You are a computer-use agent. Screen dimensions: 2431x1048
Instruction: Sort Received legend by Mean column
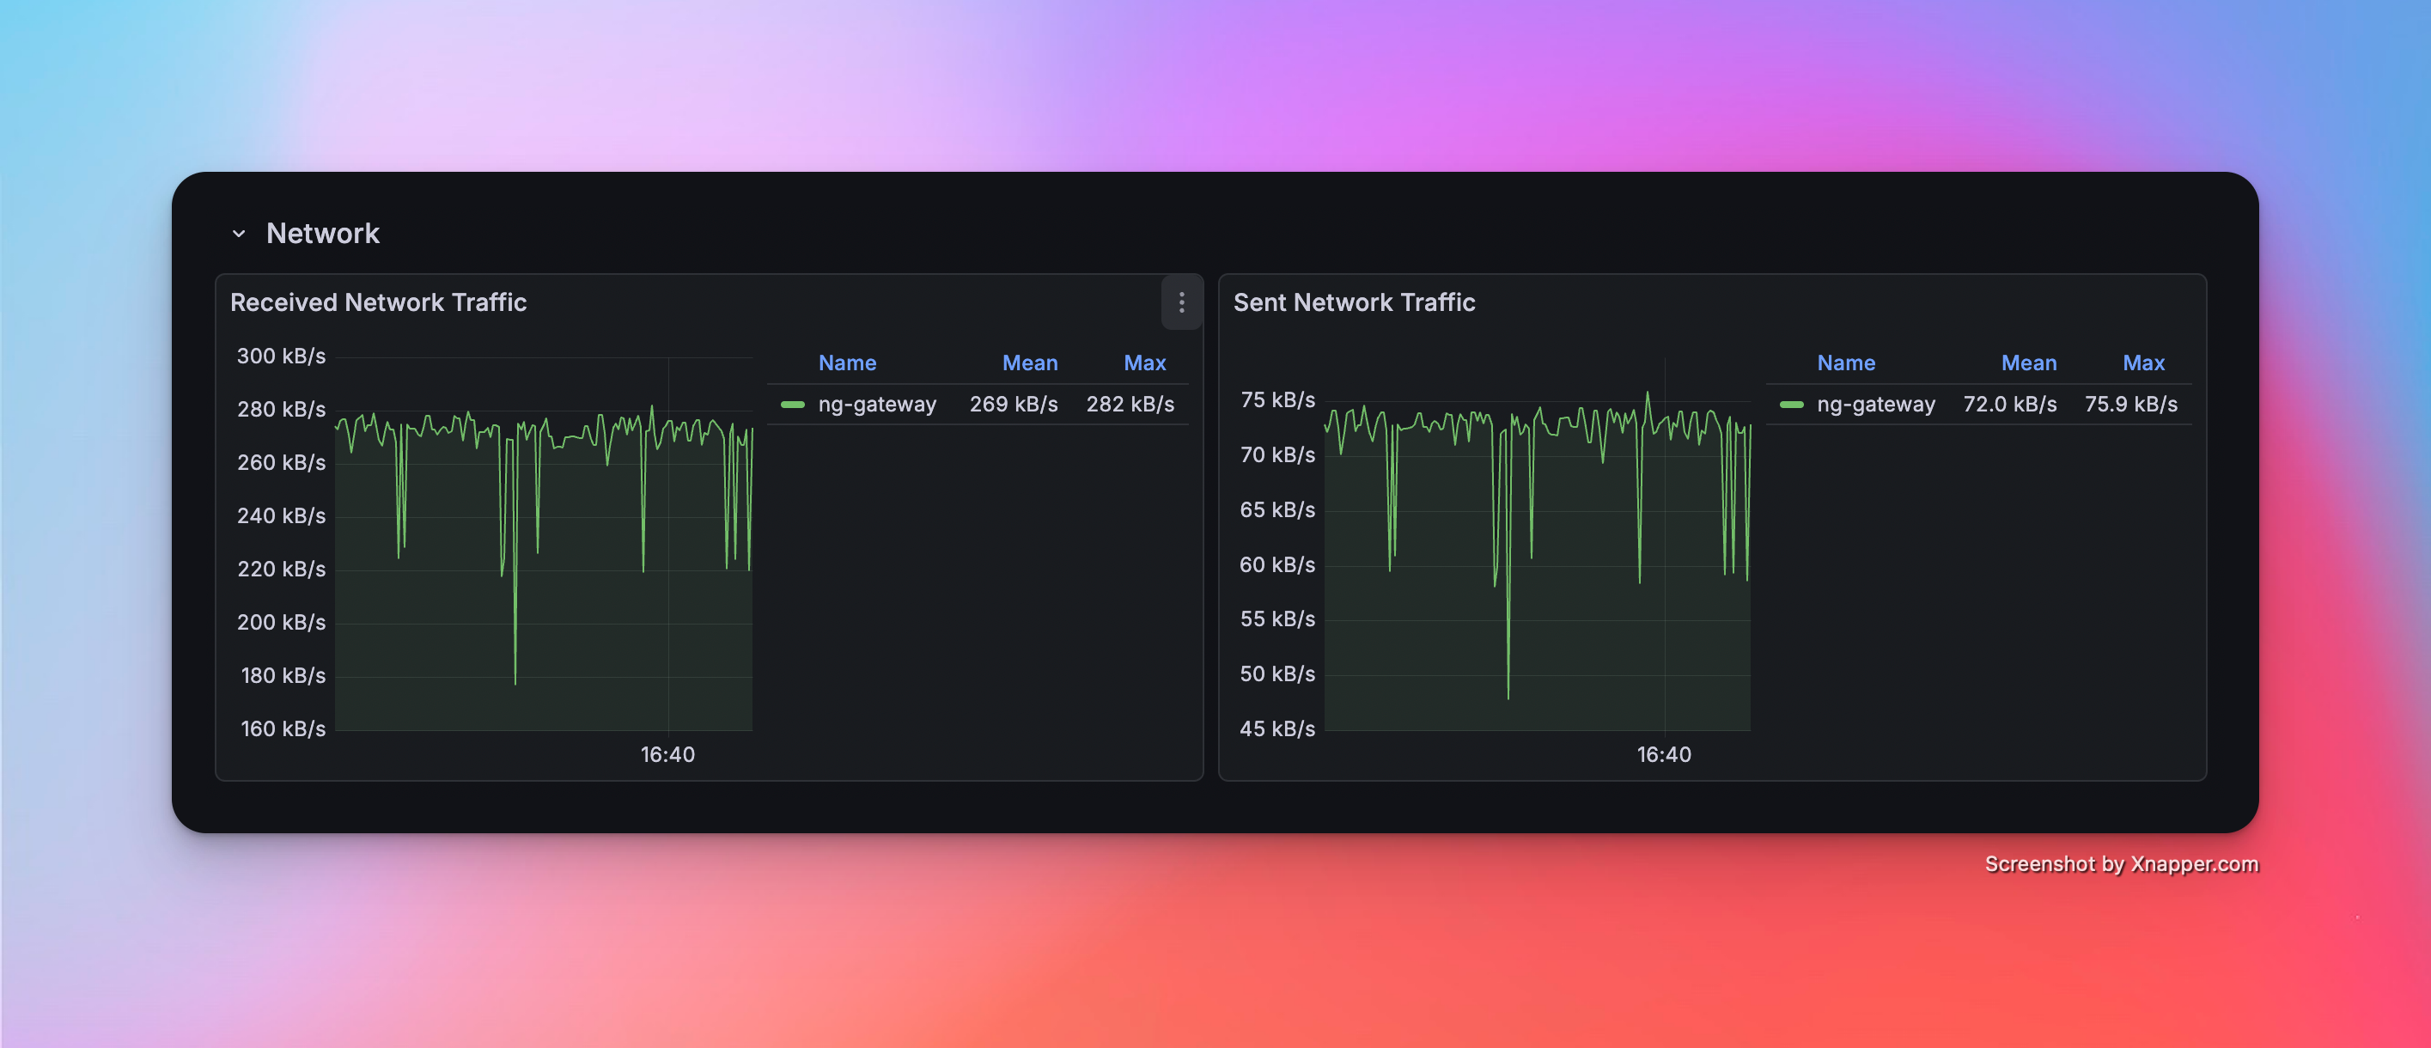click(x=1028, y=363)
